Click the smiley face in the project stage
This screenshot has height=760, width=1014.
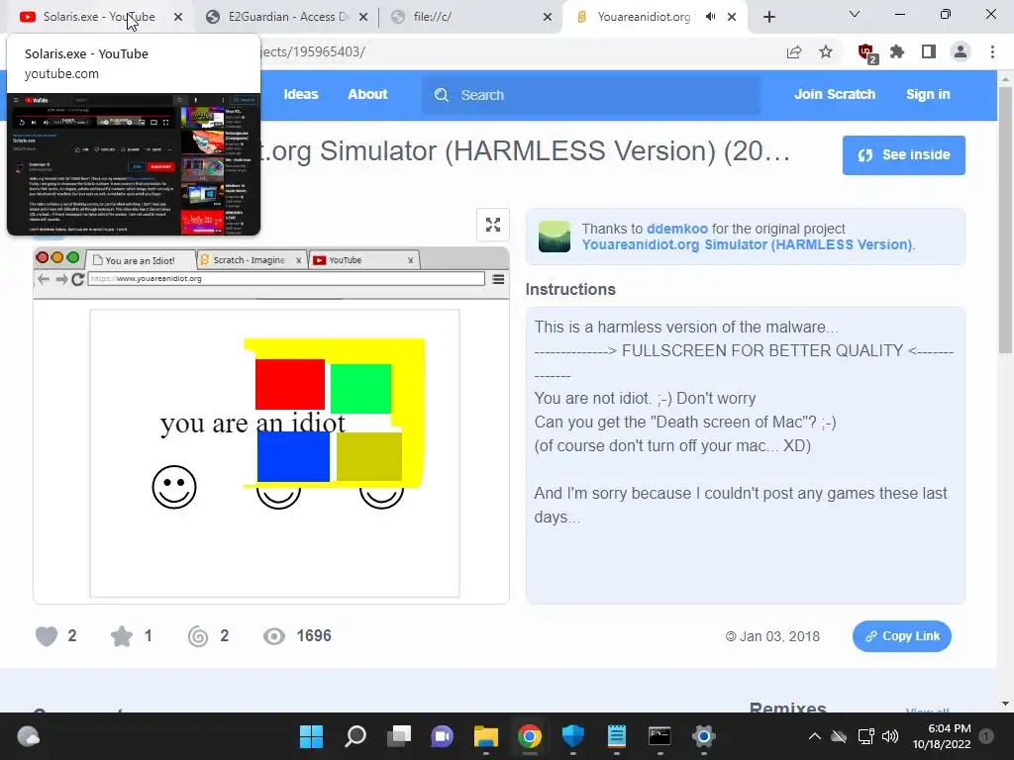pos(174,487)
